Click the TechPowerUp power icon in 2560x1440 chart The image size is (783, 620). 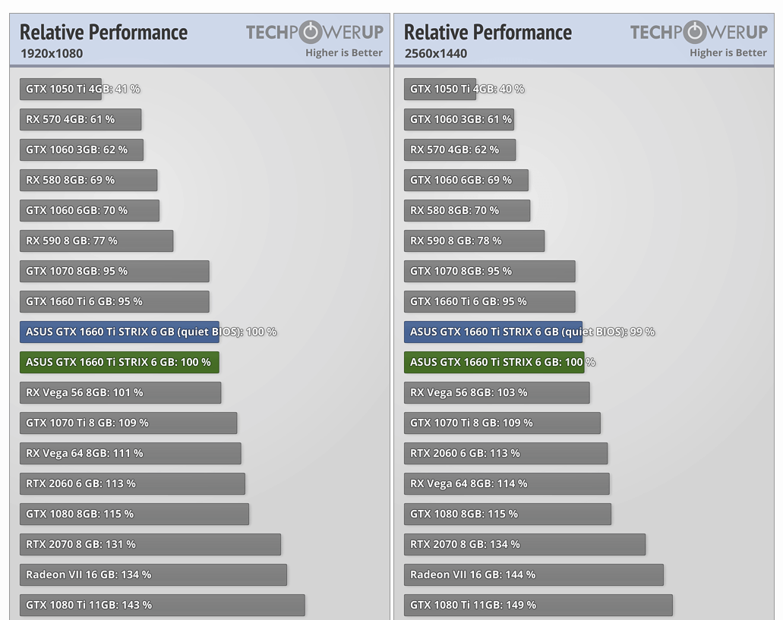pos(694,32)
